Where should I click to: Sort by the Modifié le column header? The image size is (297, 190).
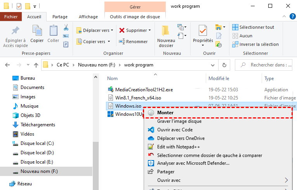(219, 78)
